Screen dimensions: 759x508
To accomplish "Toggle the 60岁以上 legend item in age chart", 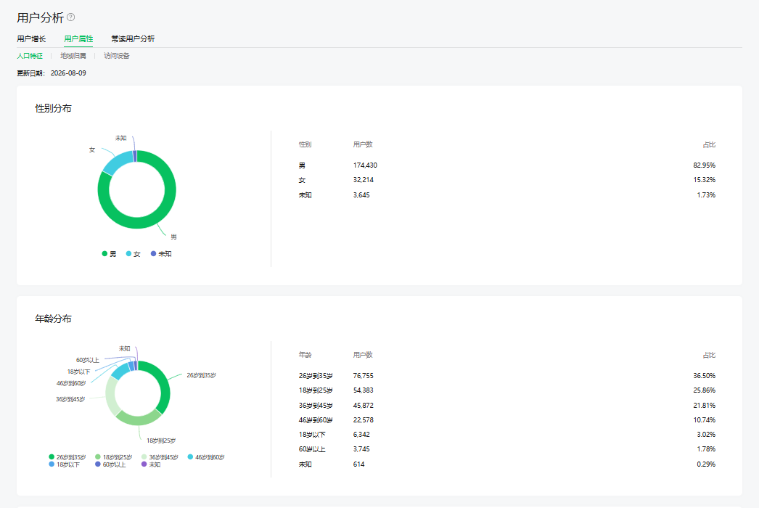I will point(110,464).
